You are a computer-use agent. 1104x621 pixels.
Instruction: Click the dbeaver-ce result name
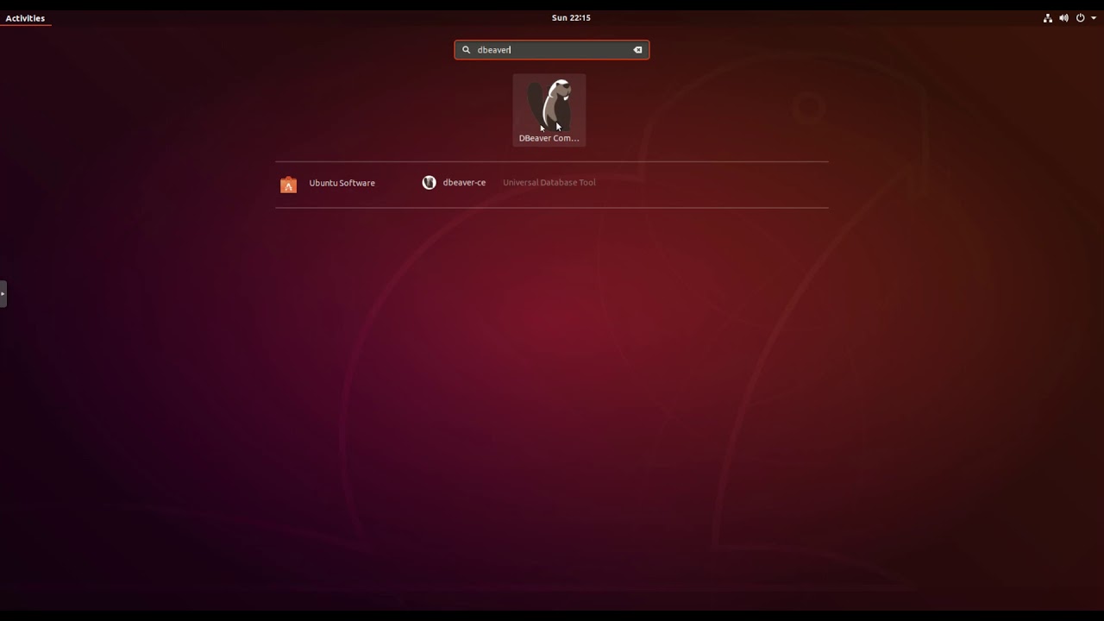tap(464, 183)
